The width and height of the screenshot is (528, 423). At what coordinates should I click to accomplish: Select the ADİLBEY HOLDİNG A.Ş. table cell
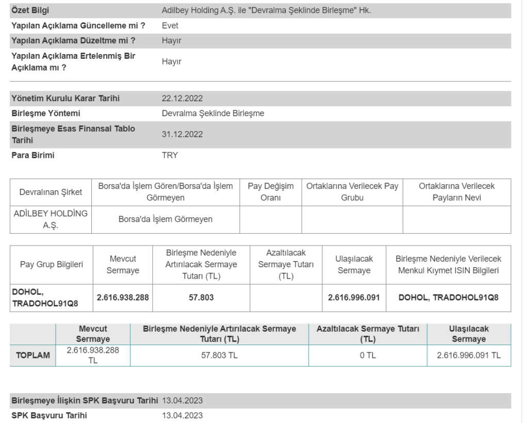pos(51,219)
